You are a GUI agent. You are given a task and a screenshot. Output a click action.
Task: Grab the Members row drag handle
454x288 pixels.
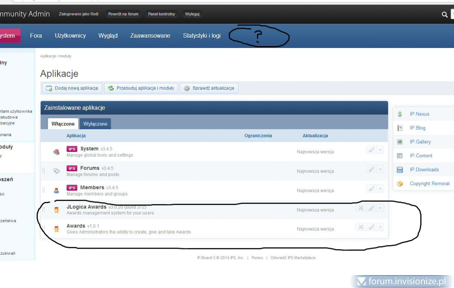(44, 190)
